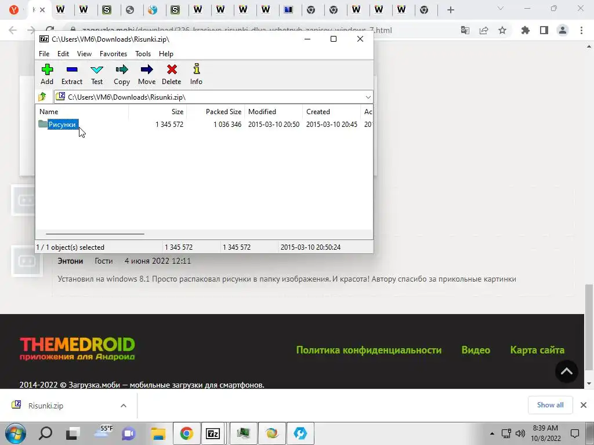This screenshot has width=594, height=445.
Task: Go up one folder level in 7-Zip
Action: coord(42,97)
